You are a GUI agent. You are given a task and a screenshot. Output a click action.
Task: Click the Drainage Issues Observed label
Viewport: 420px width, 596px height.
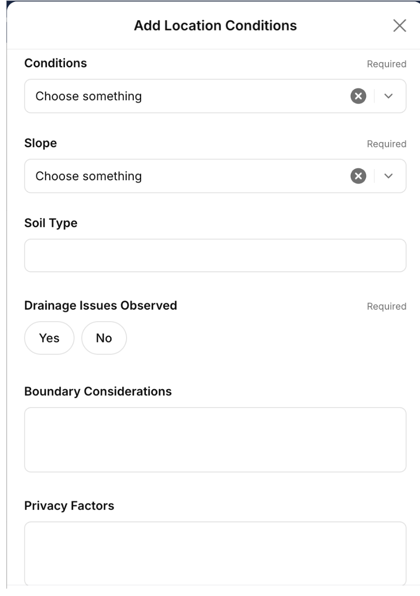click(100, 306)
